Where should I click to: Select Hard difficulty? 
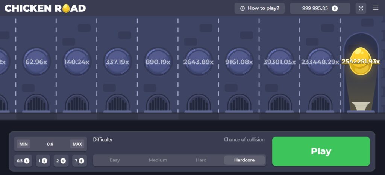coord(201,160)
